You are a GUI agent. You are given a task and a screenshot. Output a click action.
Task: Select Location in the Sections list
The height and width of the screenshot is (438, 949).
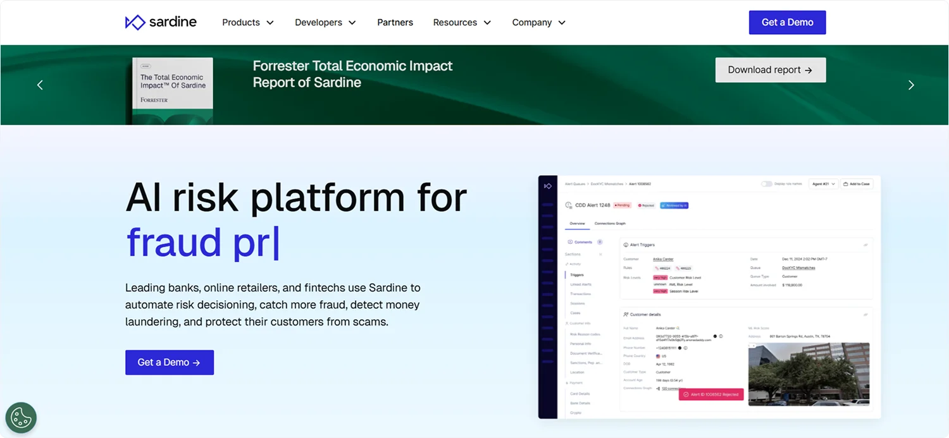point(577,372)
